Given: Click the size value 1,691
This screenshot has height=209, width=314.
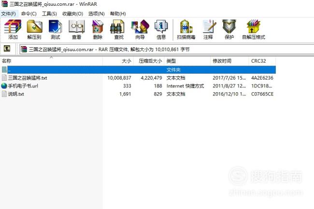Looking at the screenshot, I should tap(125, 94).
